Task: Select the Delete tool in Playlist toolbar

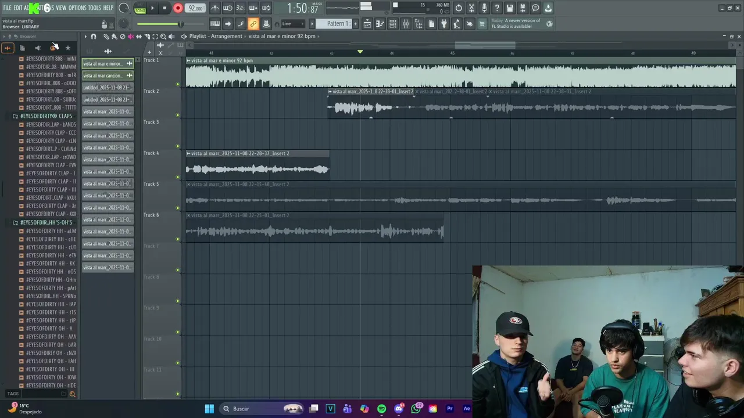Action: 123,37
